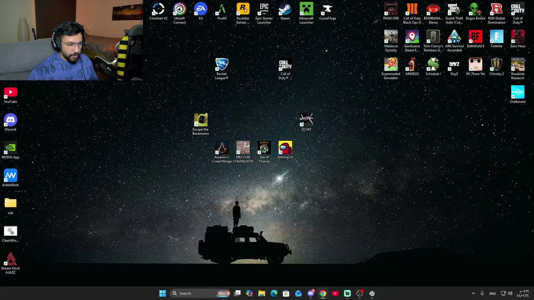Select the PANICORE game shortcut

(x=391, y=12)
